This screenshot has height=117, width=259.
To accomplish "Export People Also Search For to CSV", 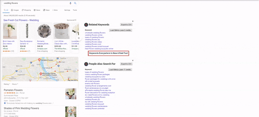I will pos(126,64).
